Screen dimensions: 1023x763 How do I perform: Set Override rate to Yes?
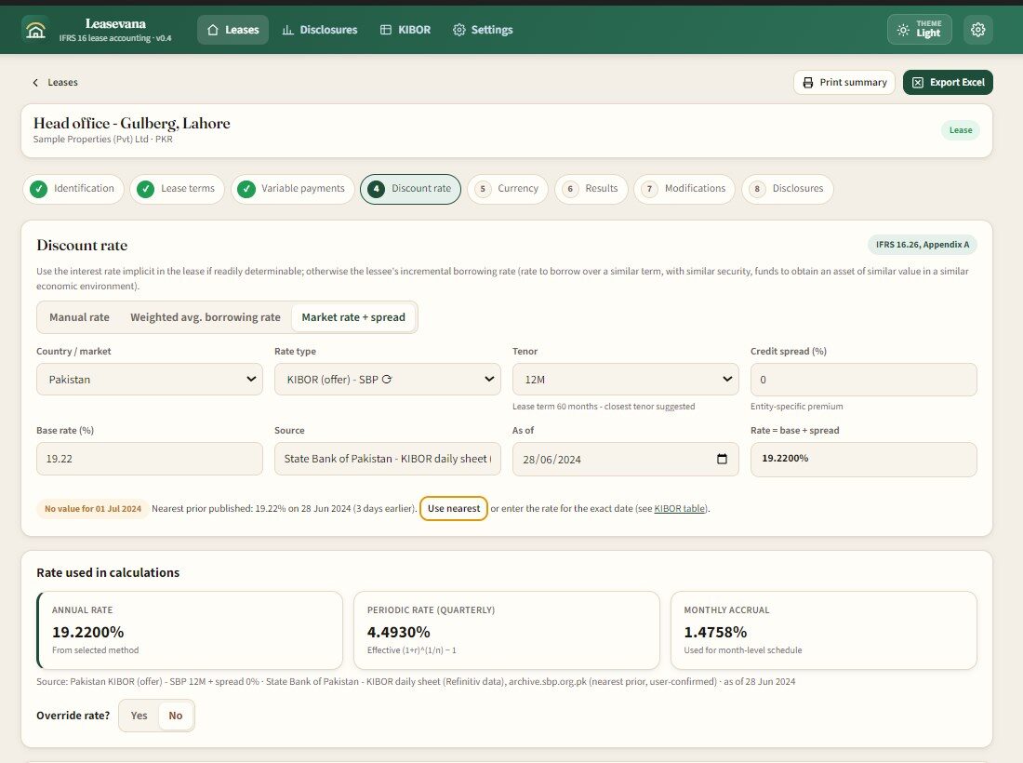pyautogui.click(x=139, y=716)
